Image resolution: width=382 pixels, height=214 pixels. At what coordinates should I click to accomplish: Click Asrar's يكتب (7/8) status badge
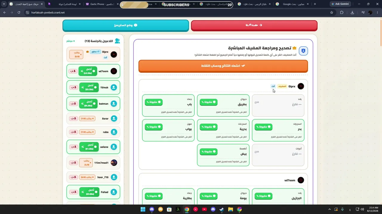pyautogui.click(x=87, y=119)
